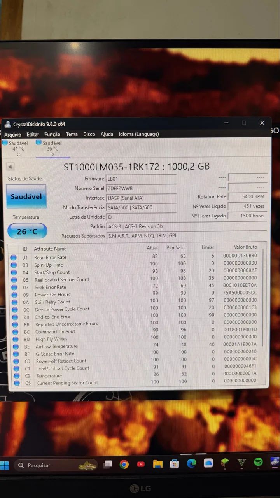Click the Interface field UASP (Serial ATA)

[x=141, y=198]
